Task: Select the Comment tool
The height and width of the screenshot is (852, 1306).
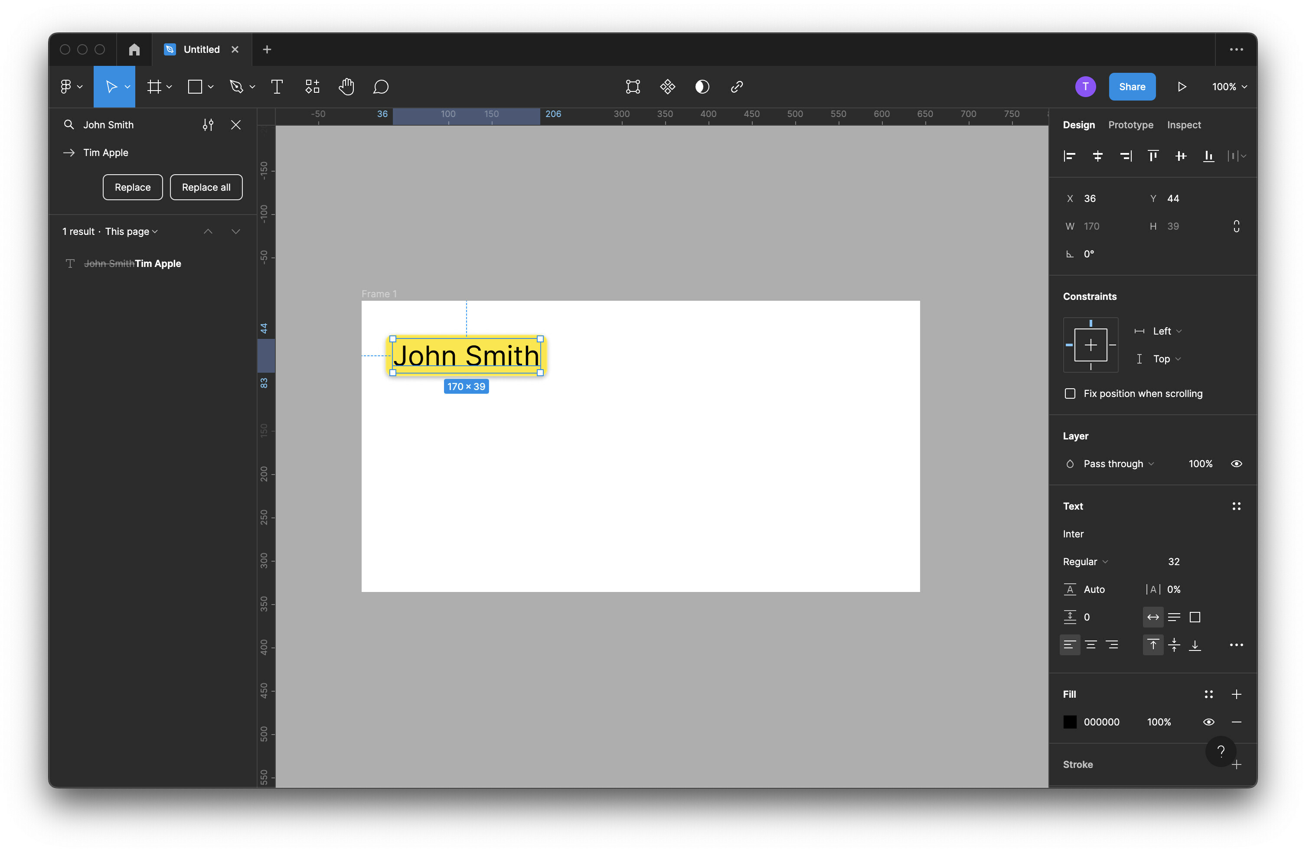Action: click(x=381, y=87)
